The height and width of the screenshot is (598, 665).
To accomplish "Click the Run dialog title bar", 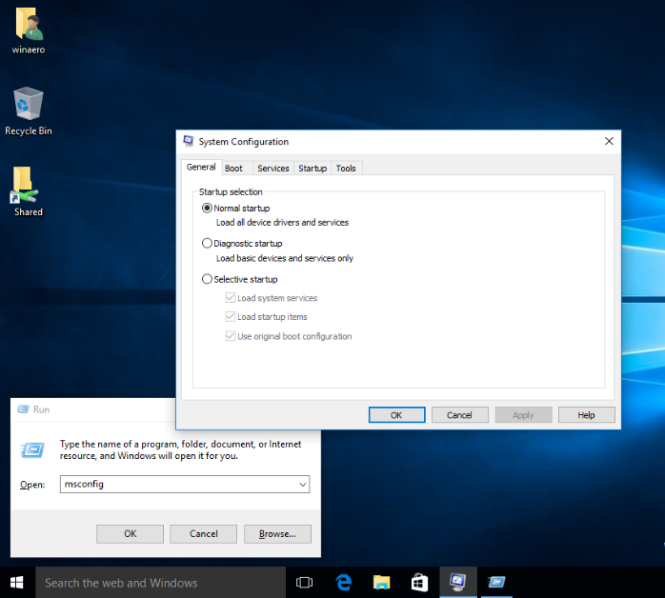I will point(93,409).
